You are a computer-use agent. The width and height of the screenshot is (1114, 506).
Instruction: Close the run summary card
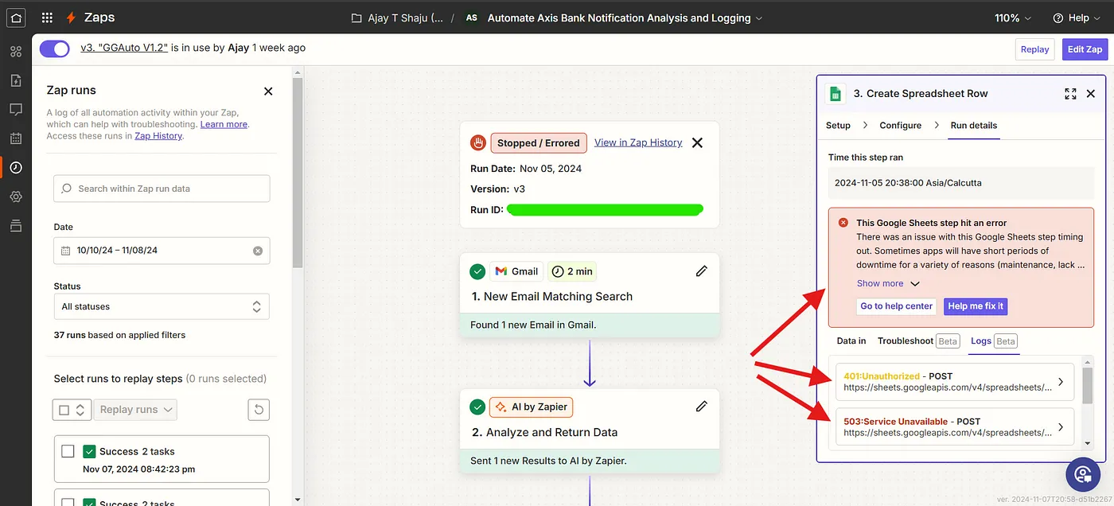[x=697, y=143]
